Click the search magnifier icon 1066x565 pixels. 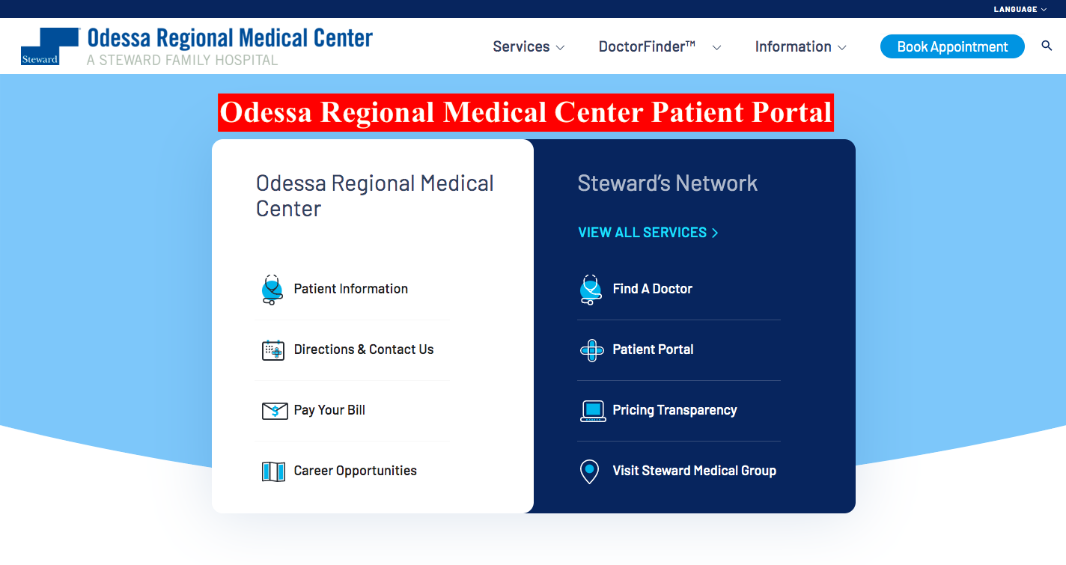point(1047,46)
